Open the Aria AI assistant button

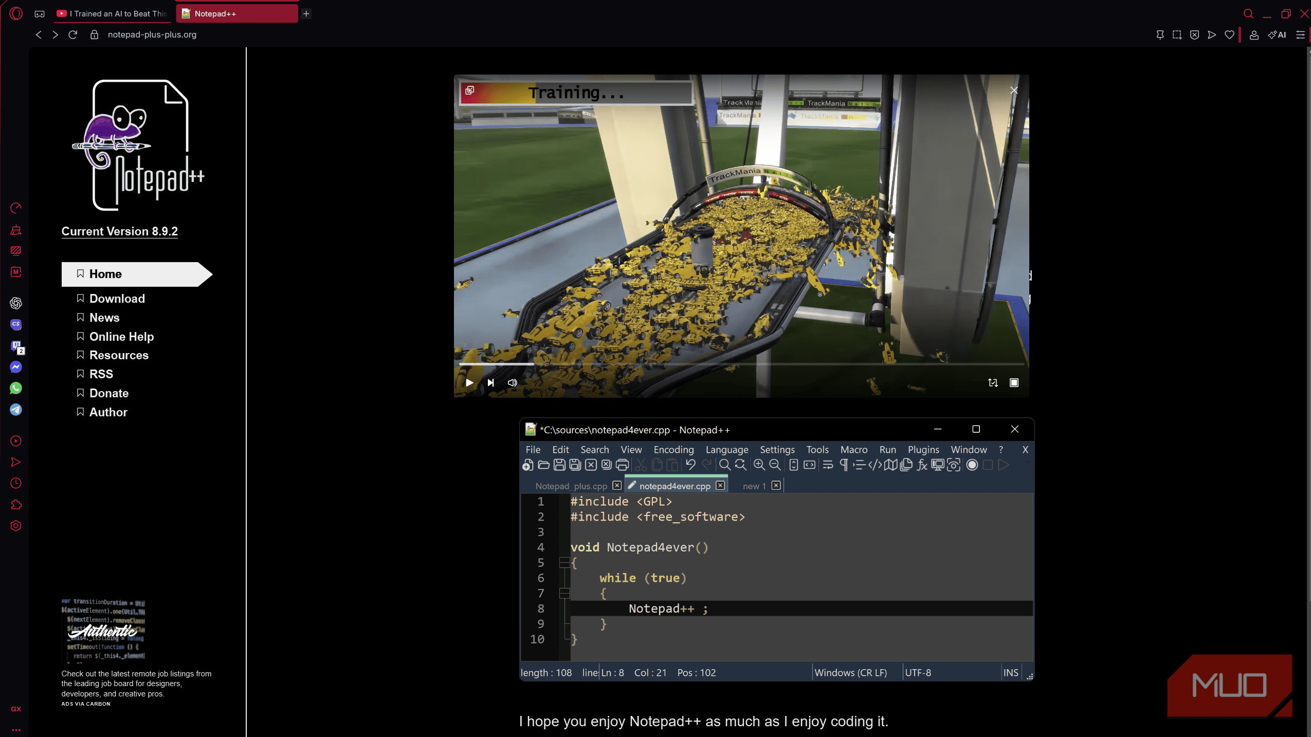[1277, 35]
